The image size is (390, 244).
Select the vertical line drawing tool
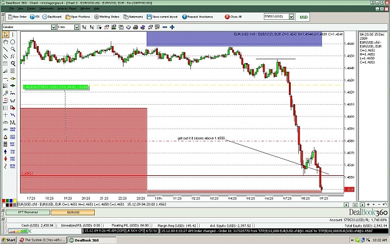[x=12, y=34]
